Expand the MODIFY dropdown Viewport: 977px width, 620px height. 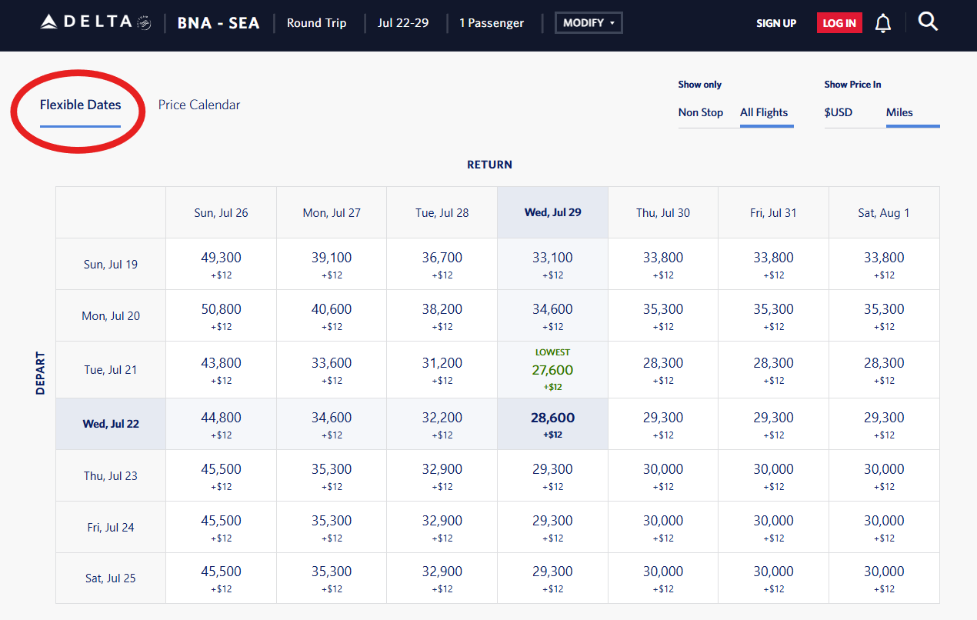click(589, 23)
